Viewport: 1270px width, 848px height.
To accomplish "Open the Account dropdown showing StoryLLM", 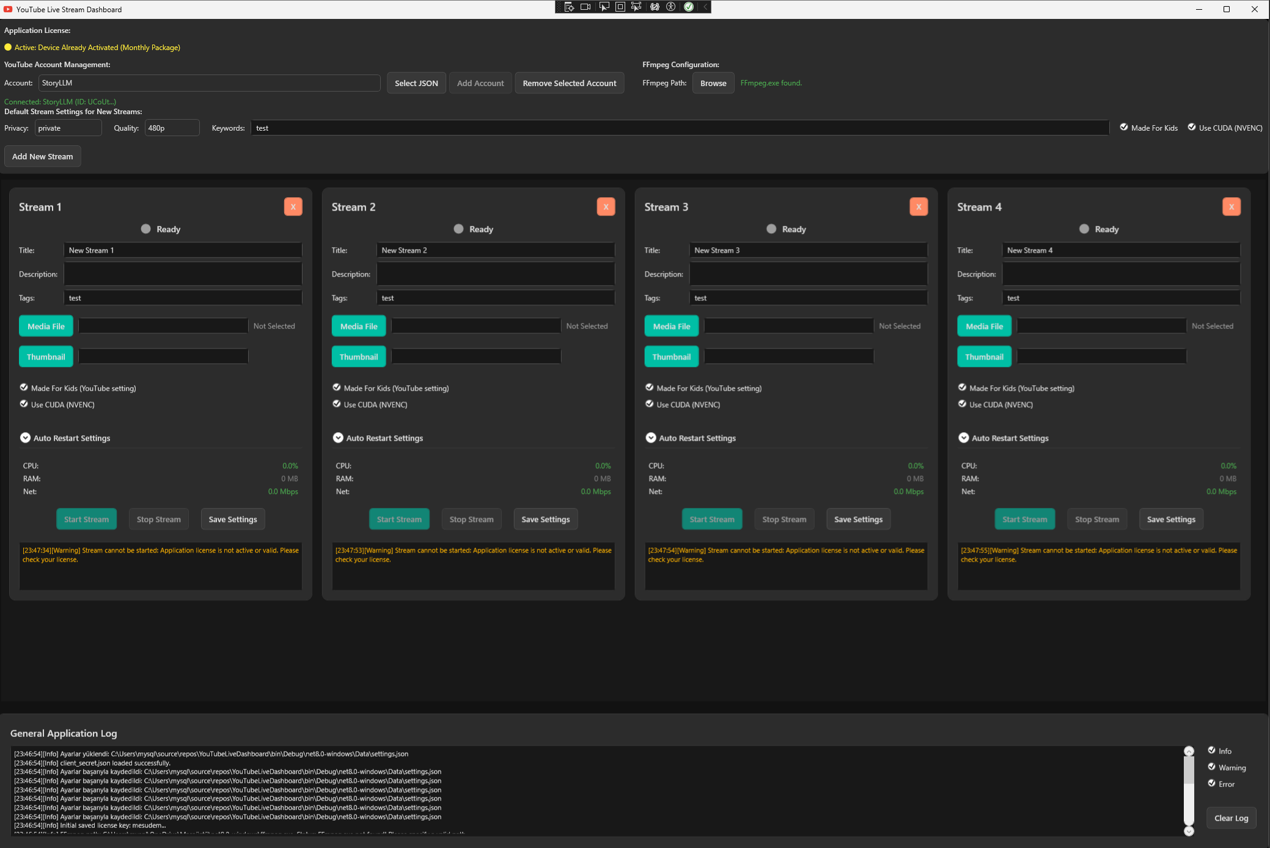I will coord(209,83).
